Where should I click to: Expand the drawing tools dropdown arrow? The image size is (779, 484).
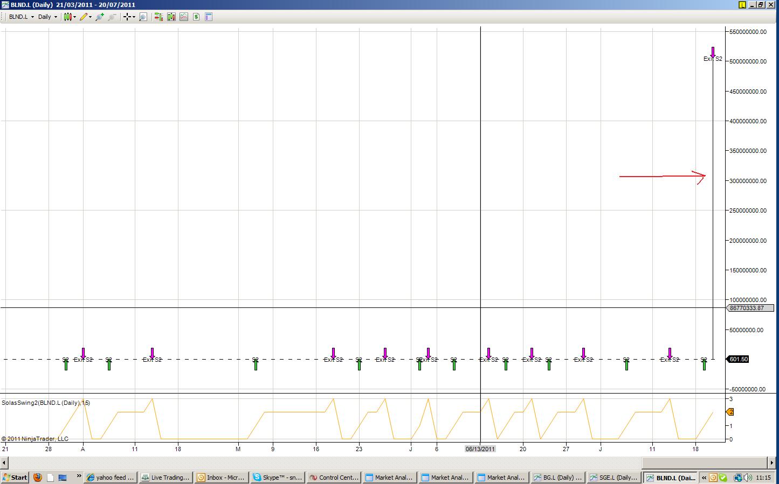tap(90, 17)
